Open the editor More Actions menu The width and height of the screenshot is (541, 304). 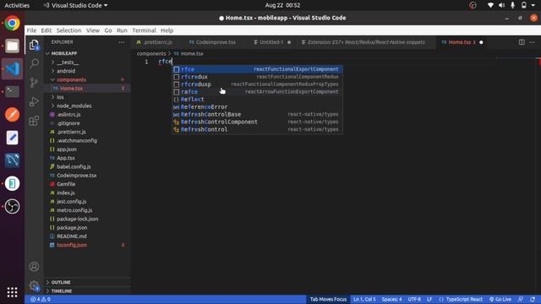[532, 42]
